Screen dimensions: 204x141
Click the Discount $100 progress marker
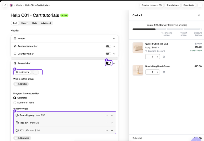200,29
